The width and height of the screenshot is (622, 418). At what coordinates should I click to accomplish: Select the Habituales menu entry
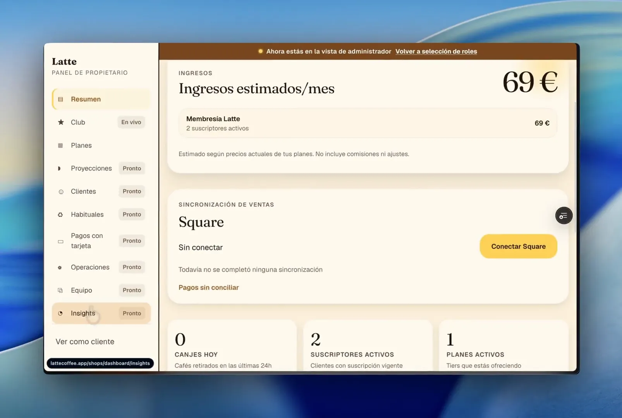(x=101, y=214)
